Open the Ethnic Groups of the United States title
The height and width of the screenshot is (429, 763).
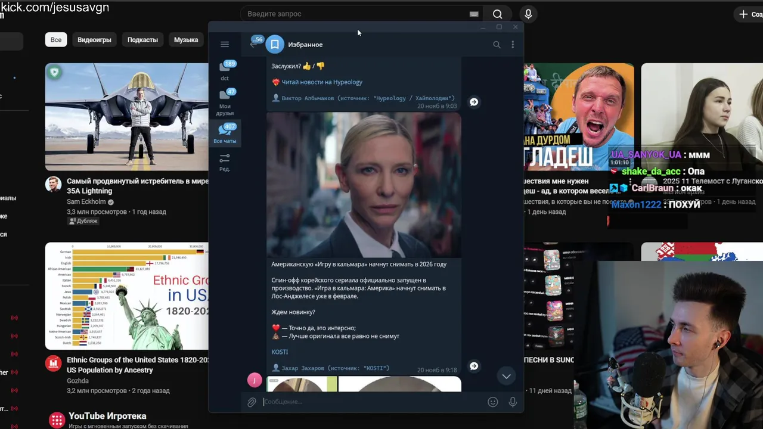[x=138, y=365]
